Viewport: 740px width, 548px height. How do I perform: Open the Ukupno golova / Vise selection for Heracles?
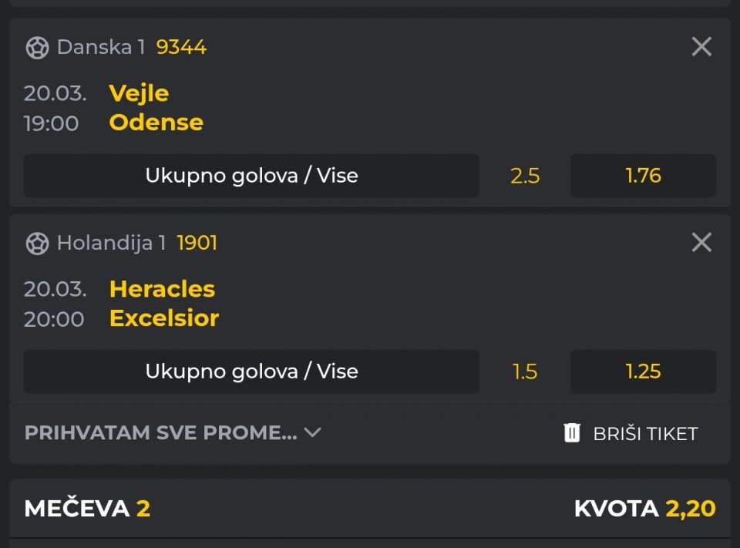point(251,371)
